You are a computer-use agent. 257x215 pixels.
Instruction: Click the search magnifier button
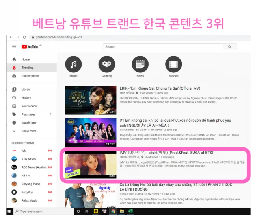point(230,47)
